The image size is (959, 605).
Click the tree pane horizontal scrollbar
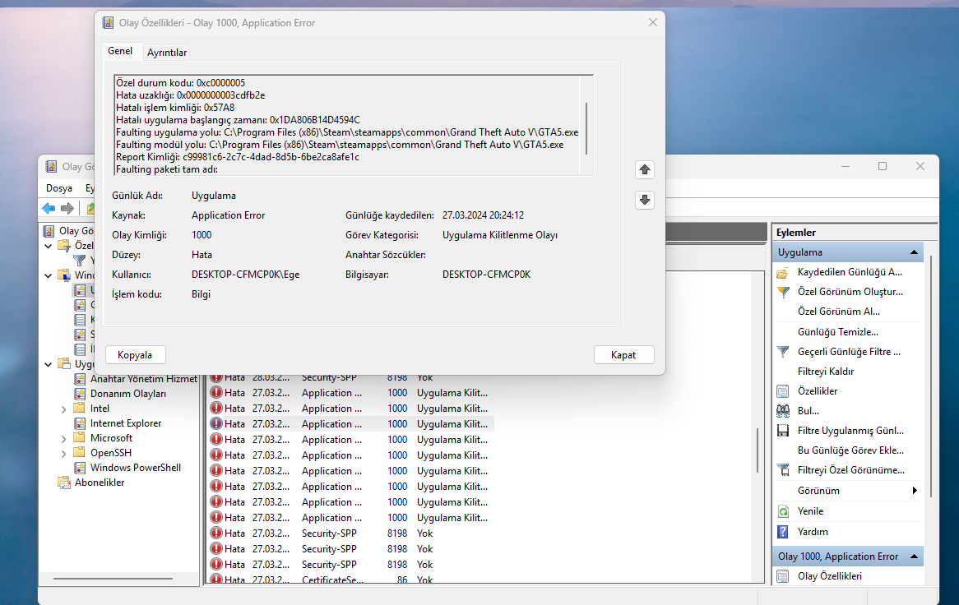click(x=114, y=578)
